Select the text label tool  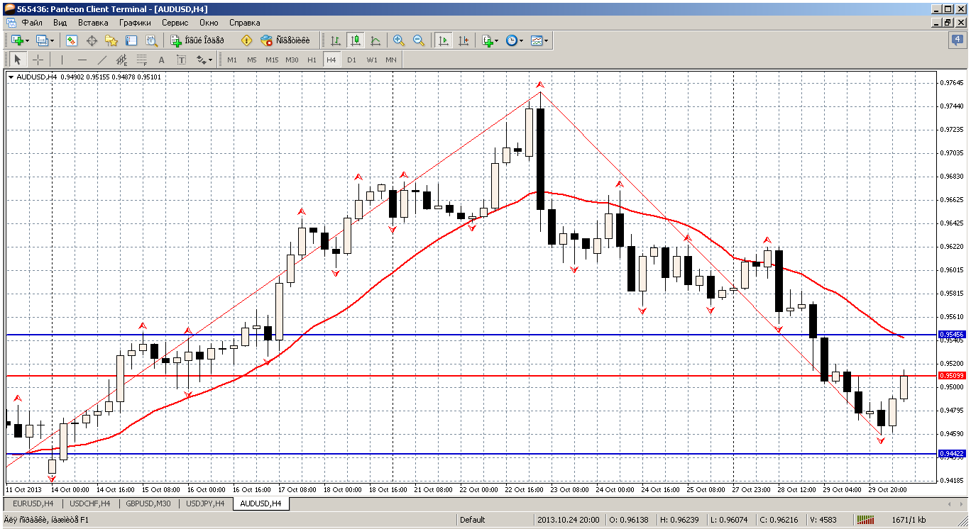[181, 60]
